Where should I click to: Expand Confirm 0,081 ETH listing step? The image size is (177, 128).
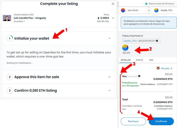pos(109,90)
